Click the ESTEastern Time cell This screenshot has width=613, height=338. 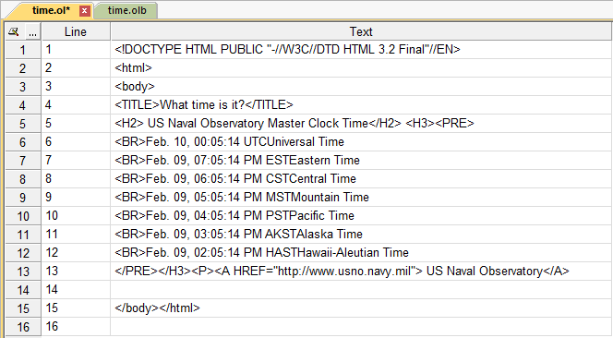(x=361, y=161)
